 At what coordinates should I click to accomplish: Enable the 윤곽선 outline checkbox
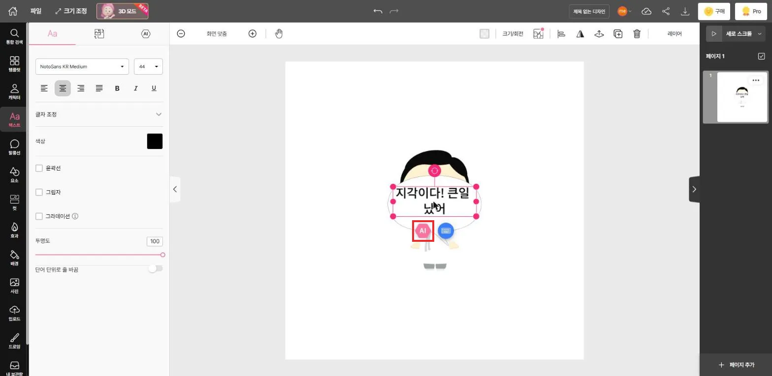39,168
